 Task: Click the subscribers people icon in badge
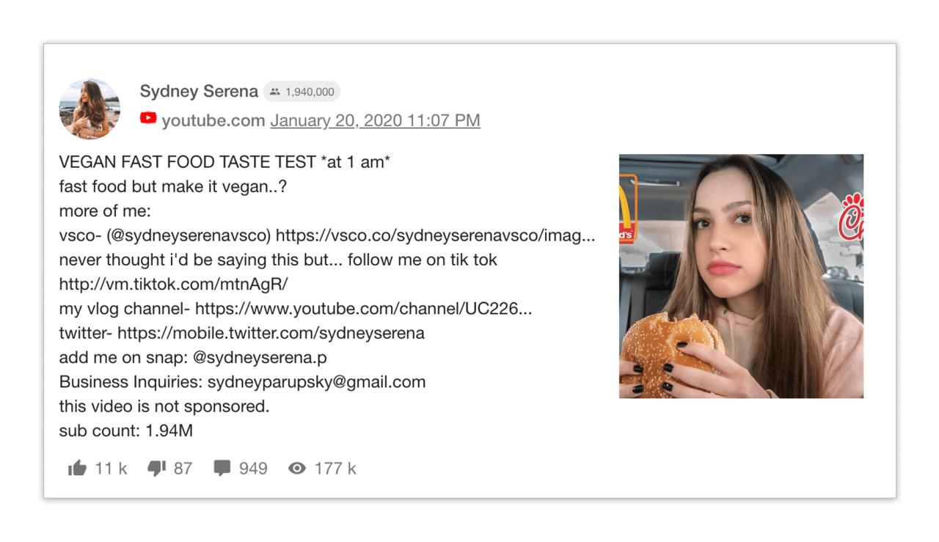click(275, 92)
